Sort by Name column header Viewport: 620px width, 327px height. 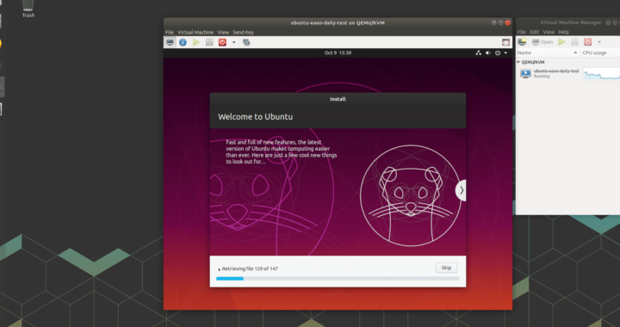[548, 52]
